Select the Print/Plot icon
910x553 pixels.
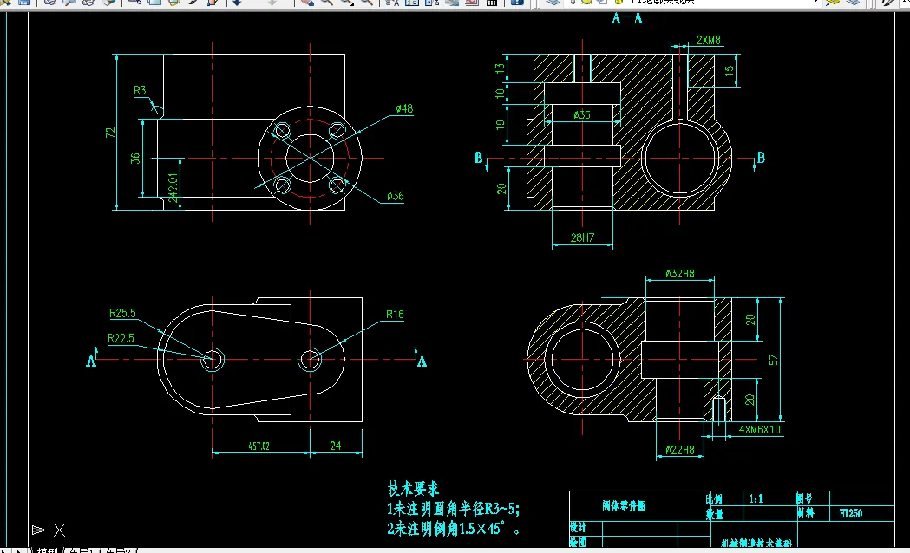click(x=49, y=3)
